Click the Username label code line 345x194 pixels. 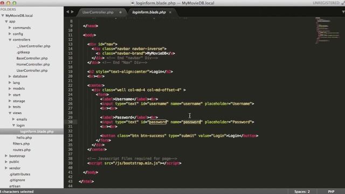coord(129,99)
